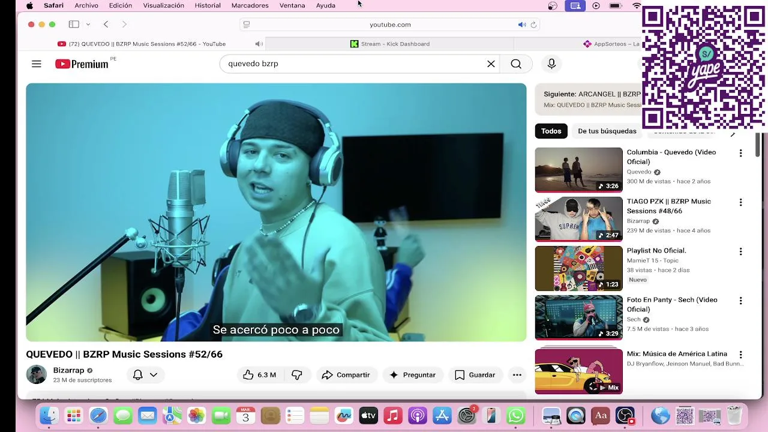Select the De tus búsquedas chip
768x432 pixels.
tap(607, 131)
